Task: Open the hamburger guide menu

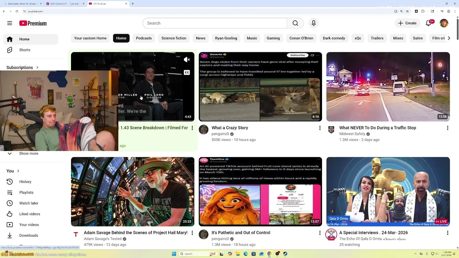Action: [10, 23]
